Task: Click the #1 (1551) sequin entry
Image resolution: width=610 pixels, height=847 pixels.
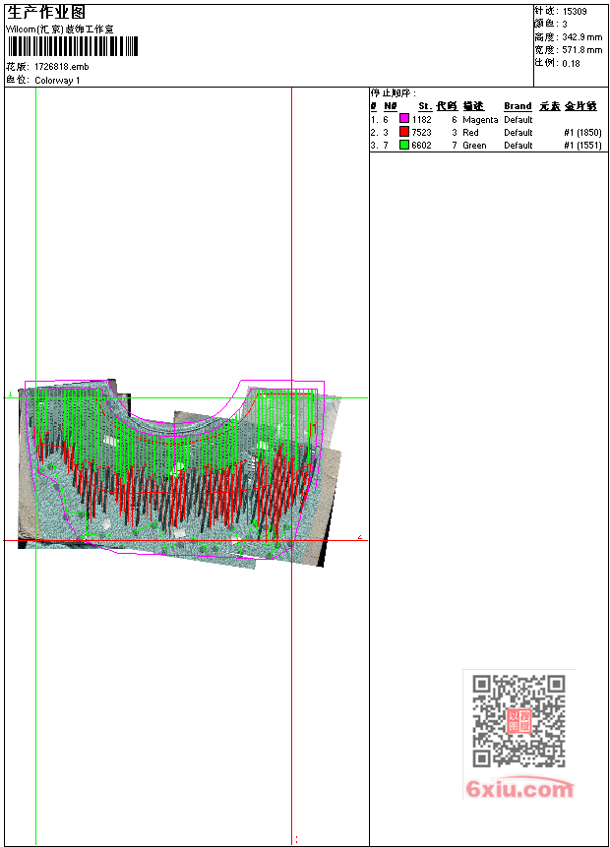Action: tap(582, 145)
